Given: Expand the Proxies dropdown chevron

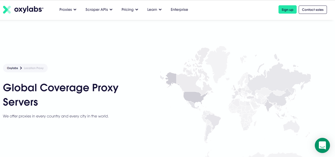Looking at the screenshot, I should point(75,10).
